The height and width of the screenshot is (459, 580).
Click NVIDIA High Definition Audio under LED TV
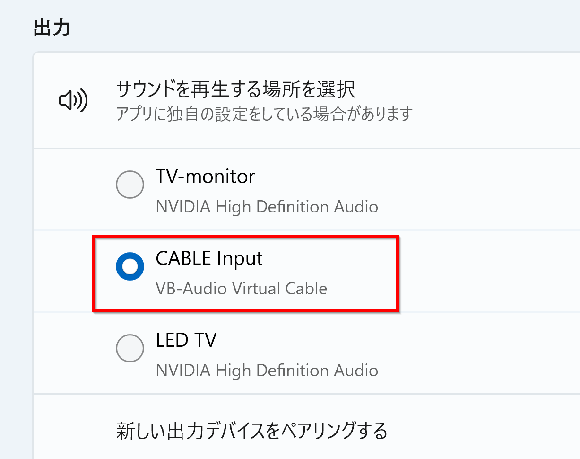pyautogui.click(x=267, y=371)
